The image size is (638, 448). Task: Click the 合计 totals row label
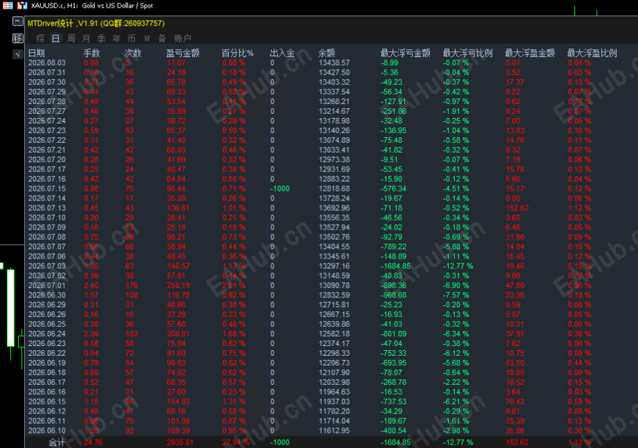[x=57, y=442]
